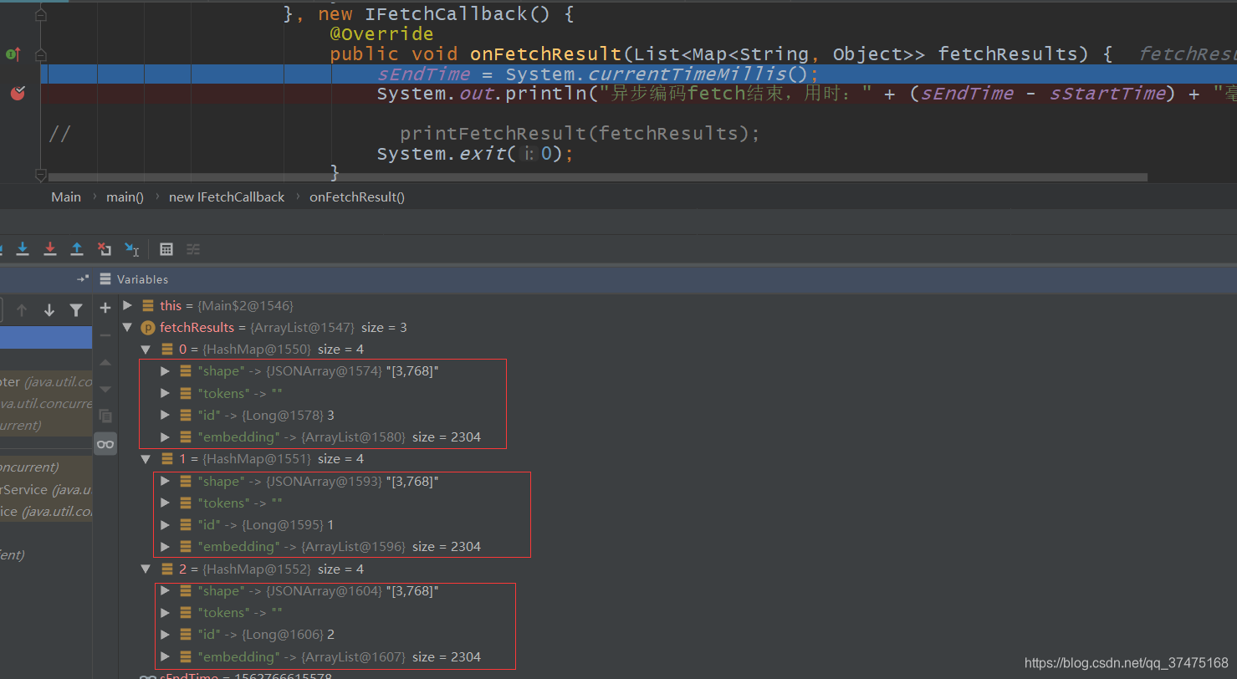
Task: Click the move watch up triangle icon
Action: point(105,362)
